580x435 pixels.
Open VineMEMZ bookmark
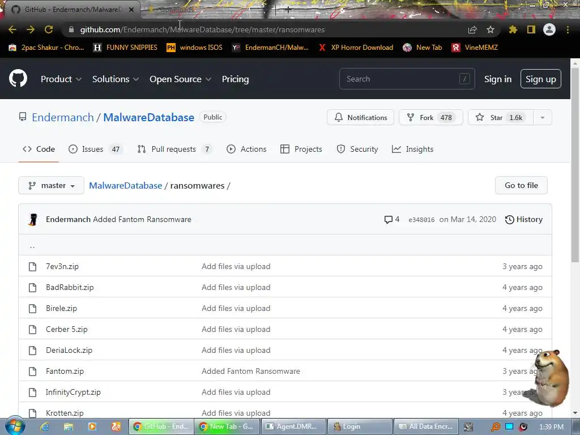pos(475,48)
